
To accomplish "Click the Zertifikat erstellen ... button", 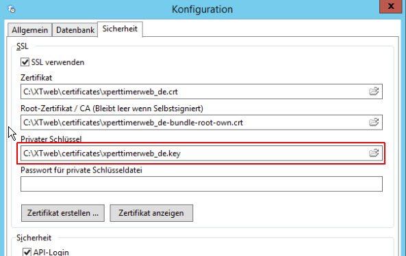I will click(x=63, y=213).
